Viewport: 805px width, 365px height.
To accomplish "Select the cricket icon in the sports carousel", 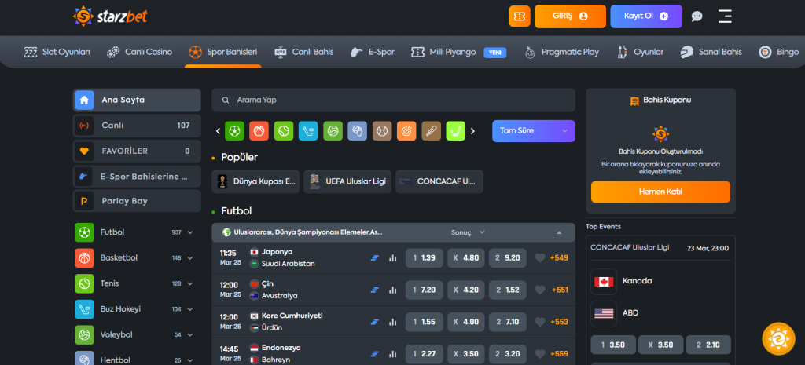I will (x=432, y=131).
